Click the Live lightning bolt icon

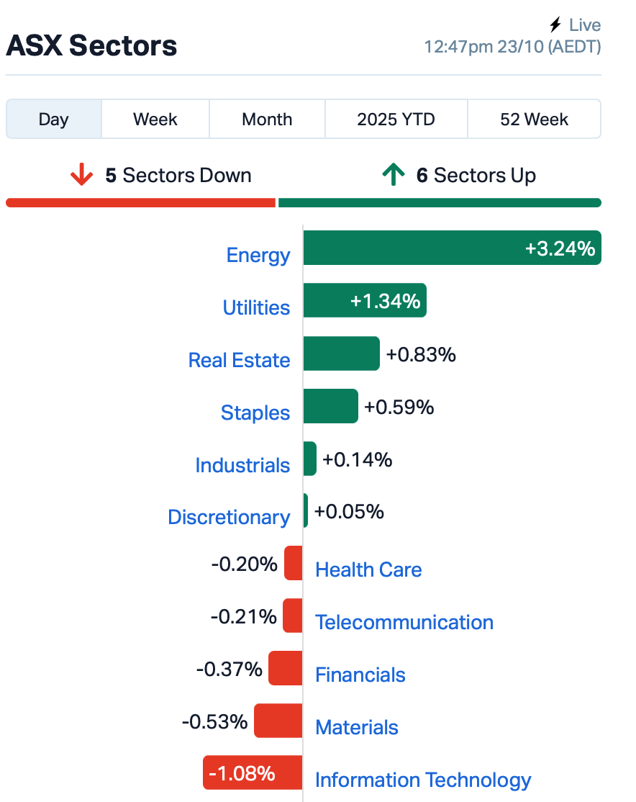tap(555, 25)
